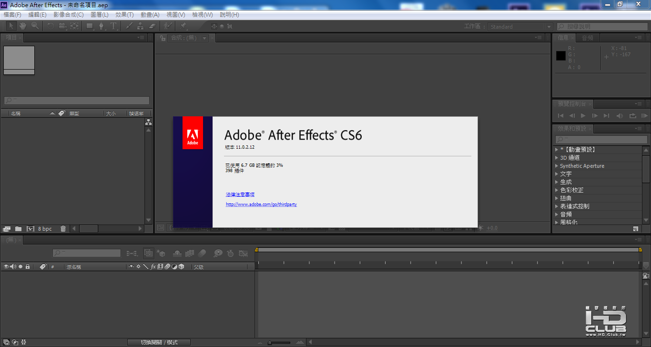Select the Hand tool in the toolbar

click(x=22, y=26)
